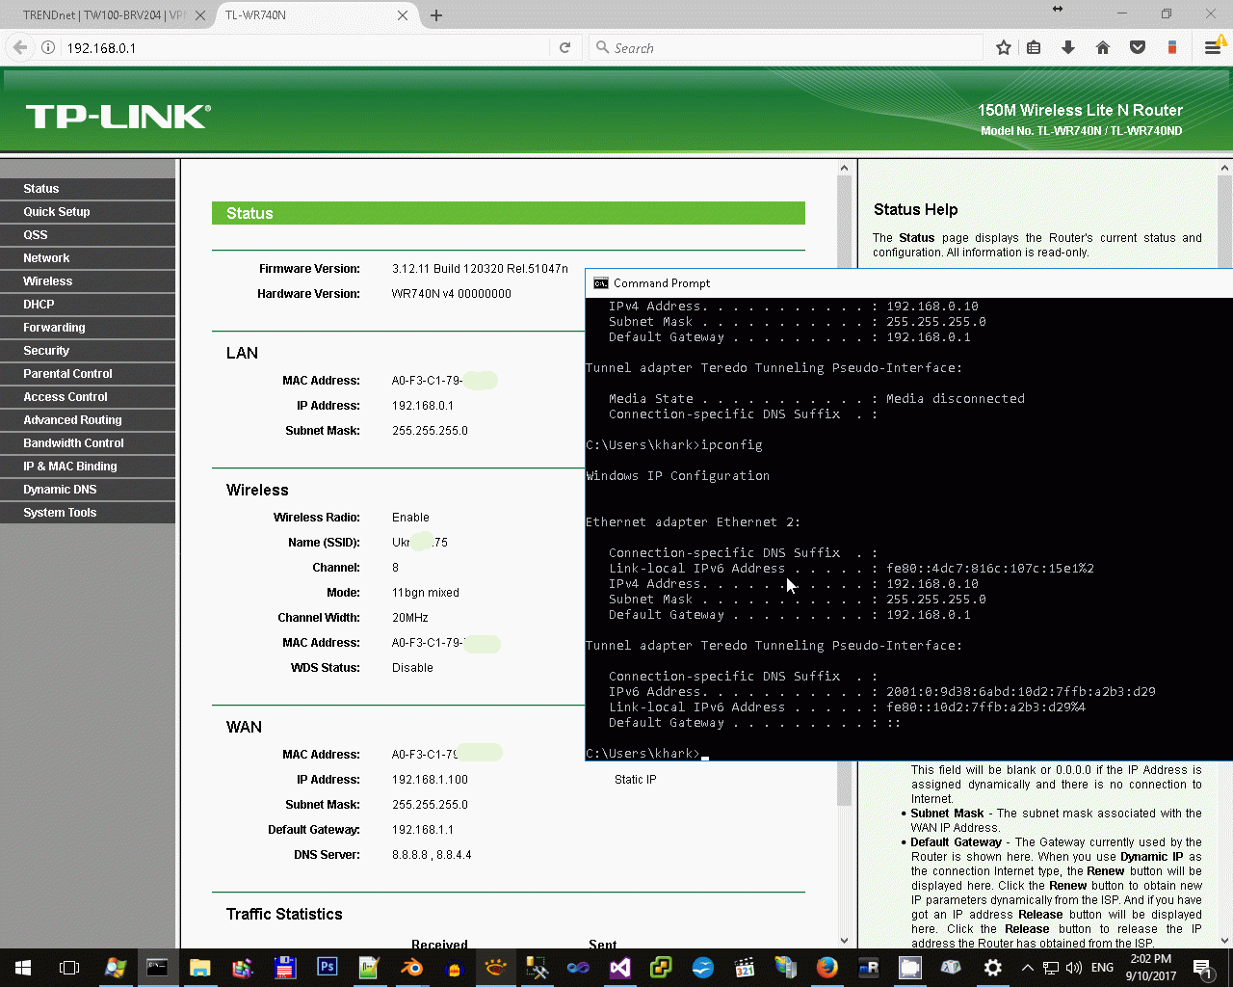
Task: Click the Static IP connection type text
Action: tap(635, 780)
